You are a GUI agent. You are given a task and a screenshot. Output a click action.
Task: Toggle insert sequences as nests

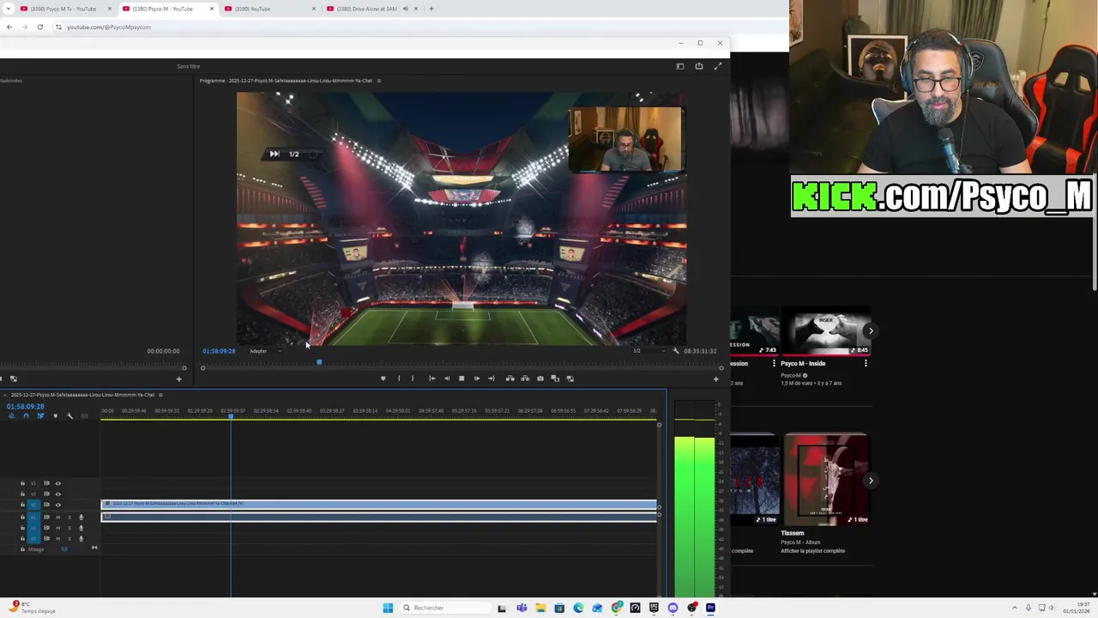pos(11,416)
